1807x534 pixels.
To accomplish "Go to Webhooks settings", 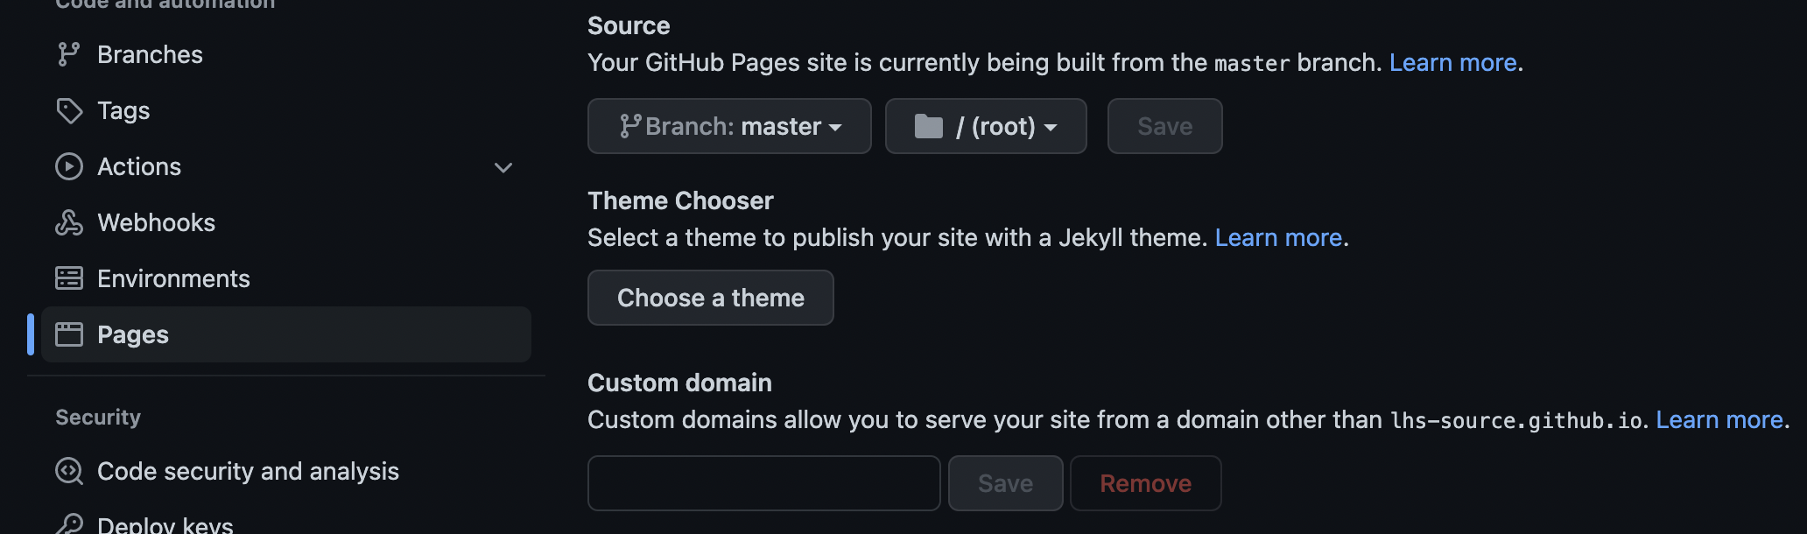I will [156, 222].
